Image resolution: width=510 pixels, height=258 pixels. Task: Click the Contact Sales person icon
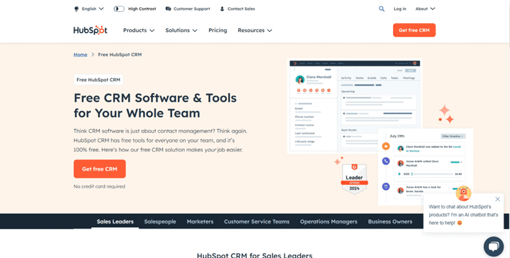[x=222, y=8]
